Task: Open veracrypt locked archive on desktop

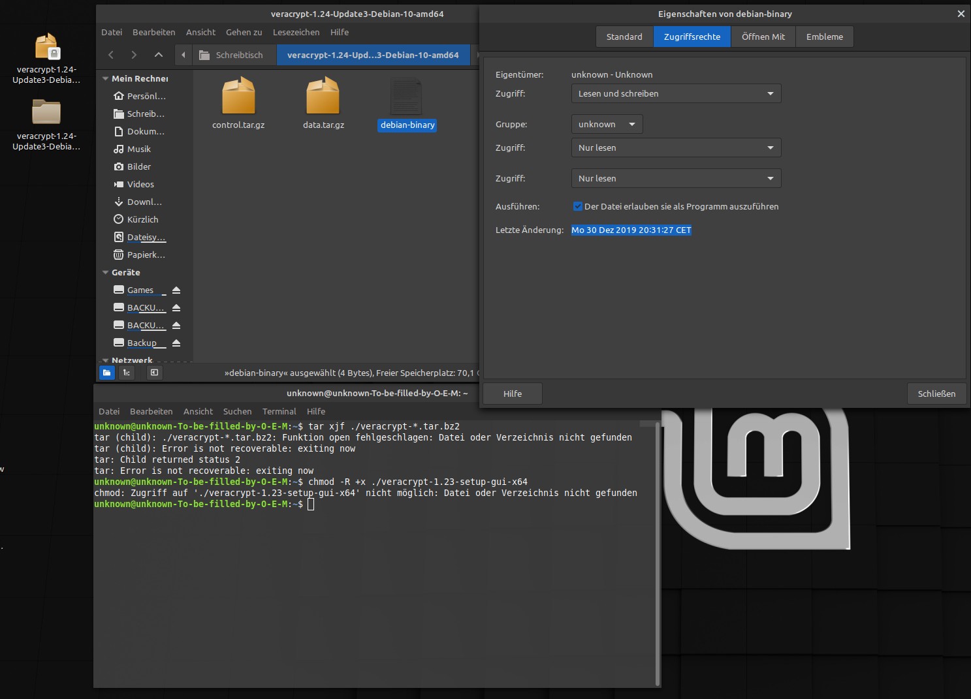Action: 46,58
